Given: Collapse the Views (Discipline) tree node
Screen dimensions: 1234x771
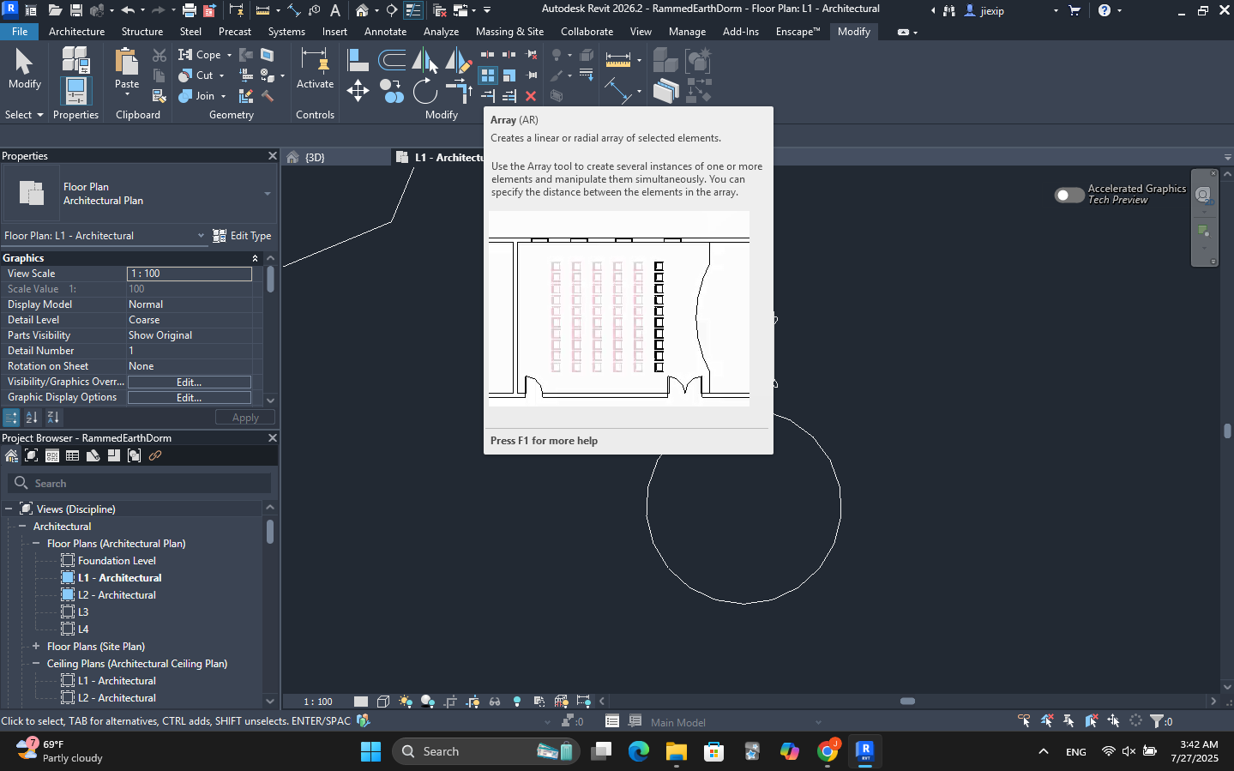Looking at the screenshot, I should click(9, 509).
